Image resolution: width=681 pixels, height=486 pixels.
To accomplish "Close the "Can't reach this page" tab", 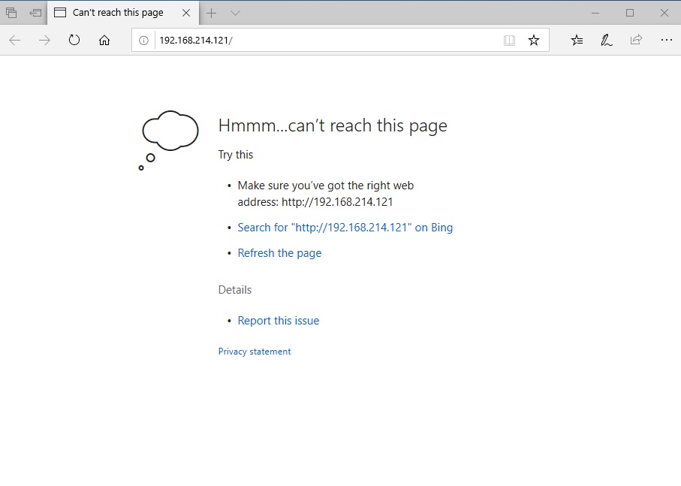I will [185, 13].
